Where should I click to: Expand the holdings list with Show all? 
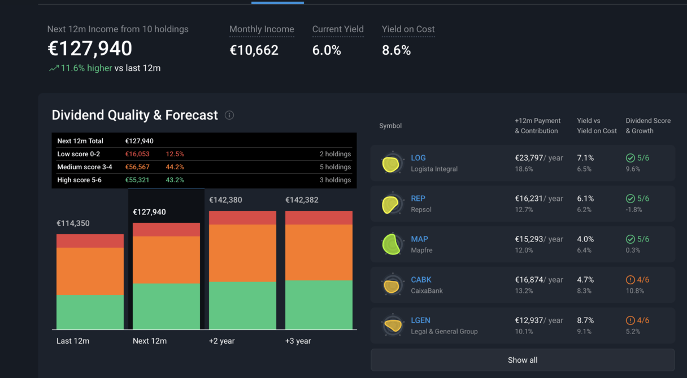pyautogui.click(x=522, y=360)
